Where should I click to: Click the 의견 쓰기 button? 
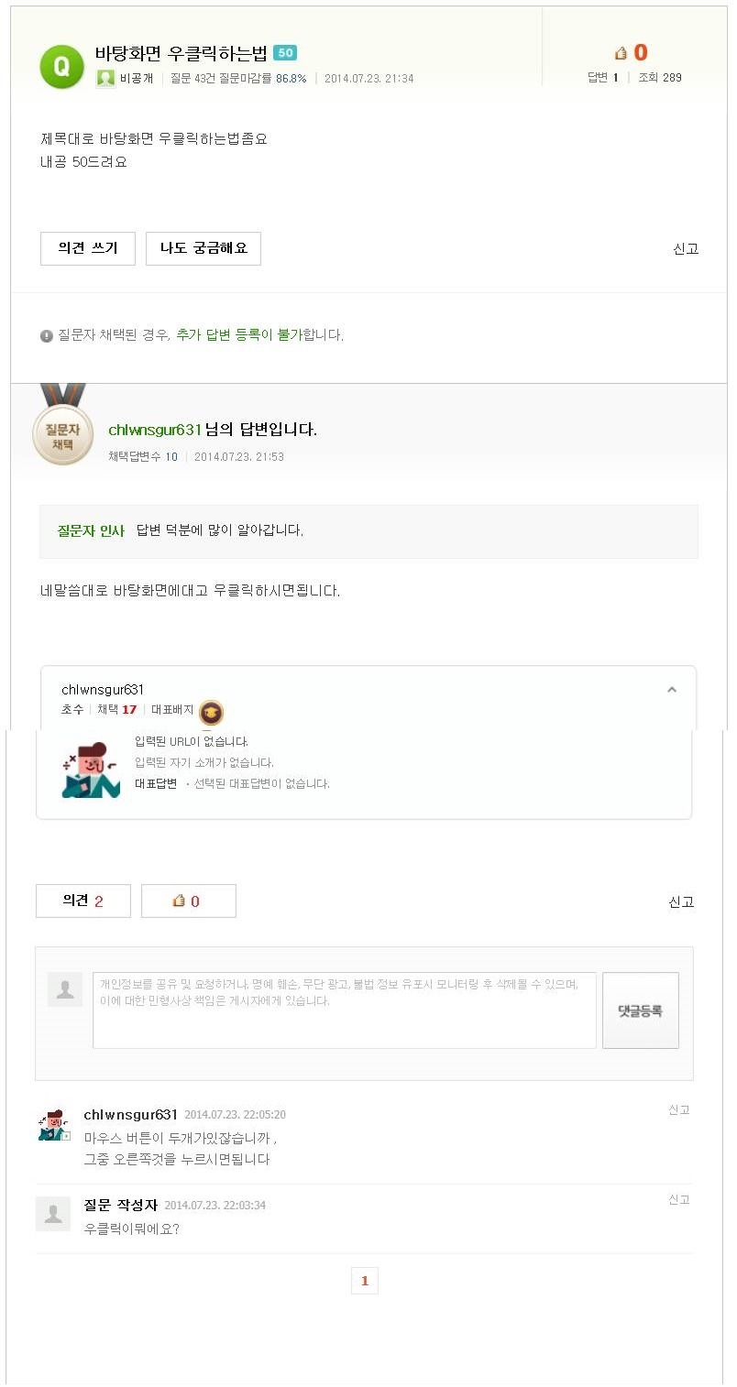[x=87, y=248]
